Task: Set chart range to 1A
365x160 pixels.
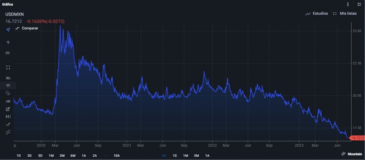Action: [84, 156]
